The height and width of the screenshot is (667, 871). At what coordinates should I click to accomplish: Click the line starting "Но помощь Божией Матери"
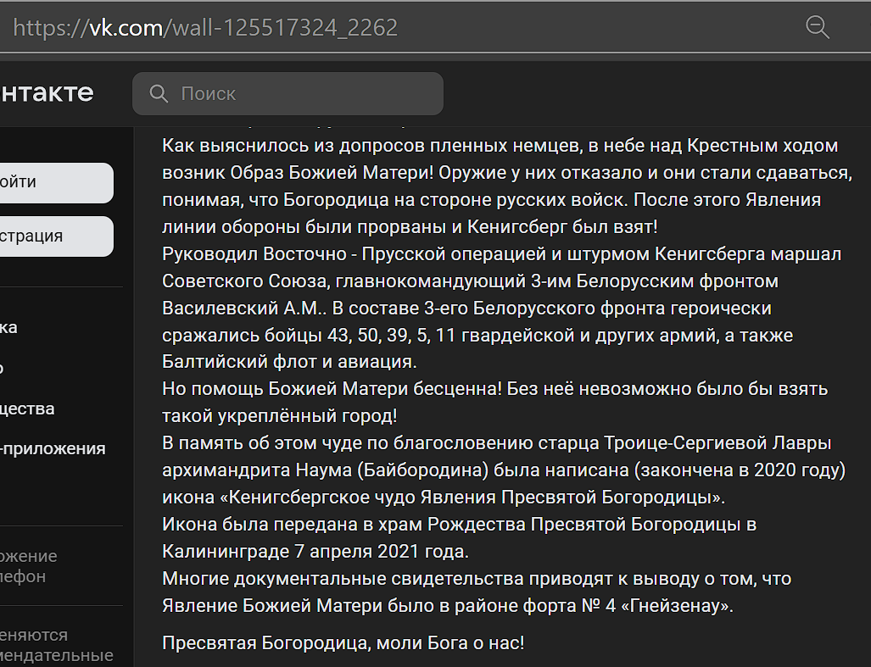(x=494, y=389)
